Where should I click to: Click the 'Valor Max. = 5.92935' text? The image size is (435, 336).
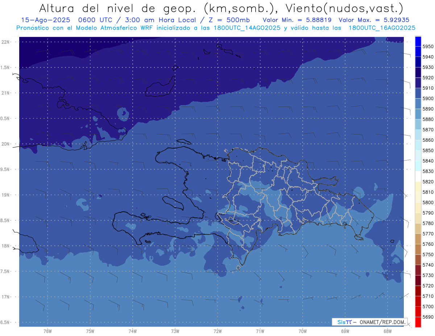point(373,20)
